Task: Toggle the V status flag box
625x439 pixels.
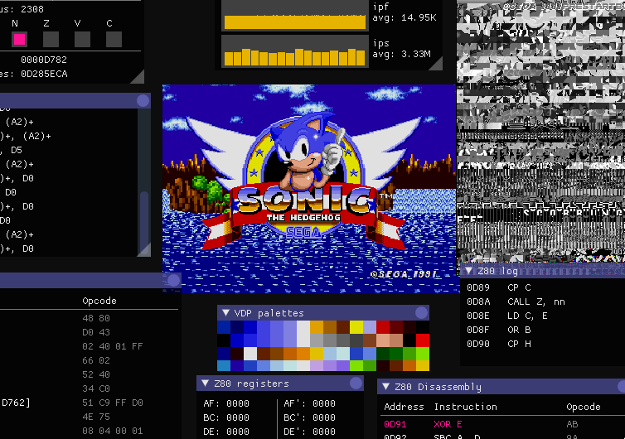Action: point(82,40)
